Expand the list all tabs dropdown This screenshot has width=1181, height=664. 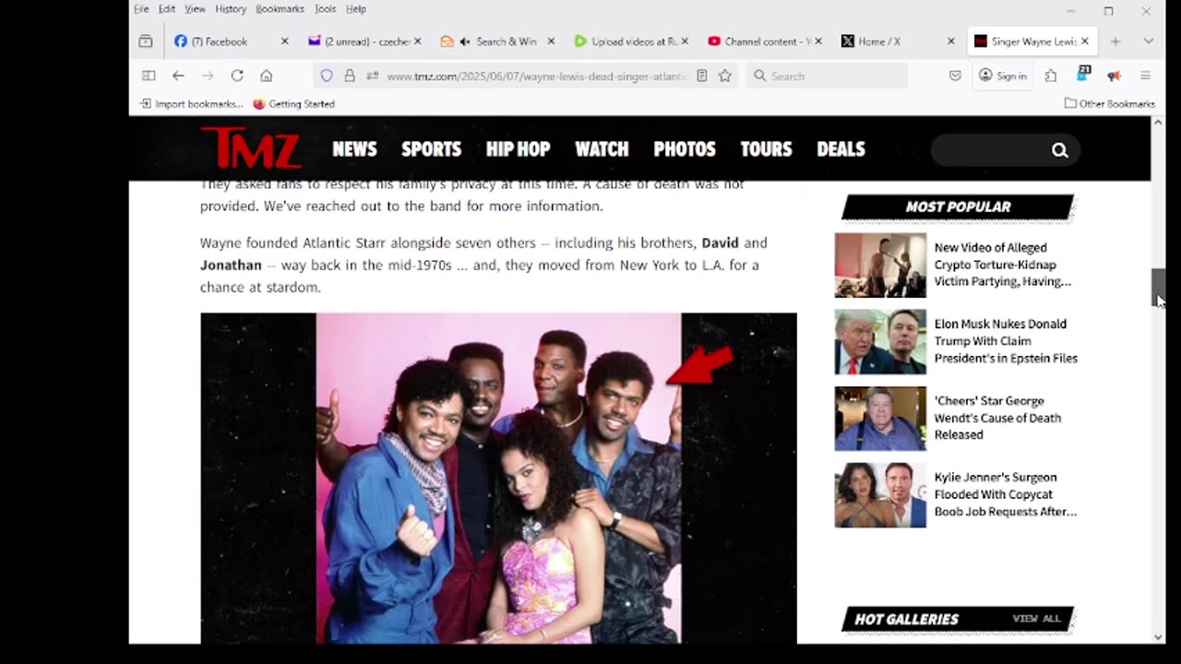[1148, 41]
